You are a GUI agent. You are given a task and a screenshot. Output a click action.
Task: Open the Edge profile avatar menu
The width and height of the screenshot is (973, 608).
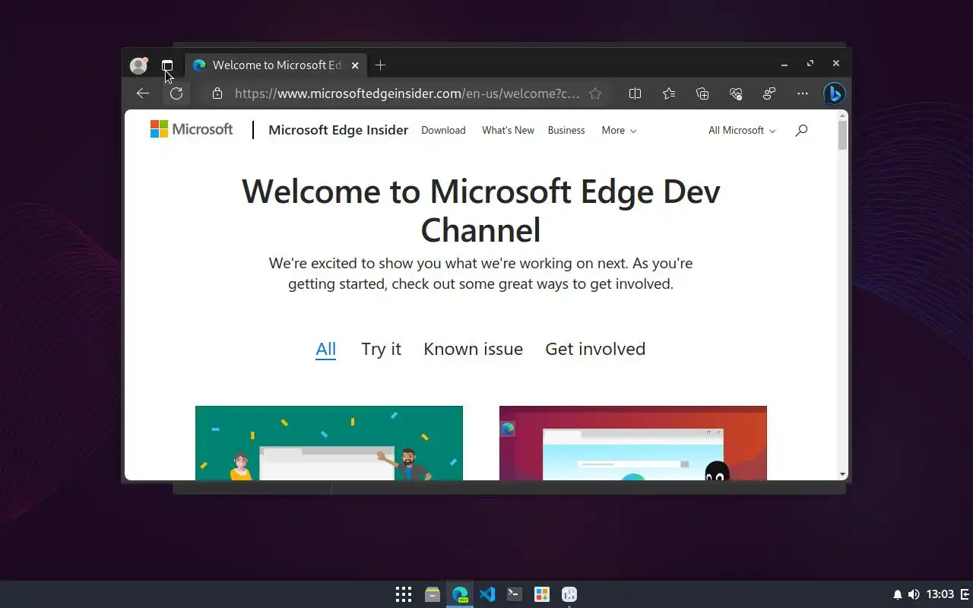coord(138,65)
